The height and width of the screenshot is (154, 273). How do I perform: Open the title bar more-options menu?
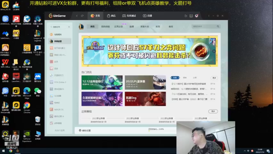209,16
